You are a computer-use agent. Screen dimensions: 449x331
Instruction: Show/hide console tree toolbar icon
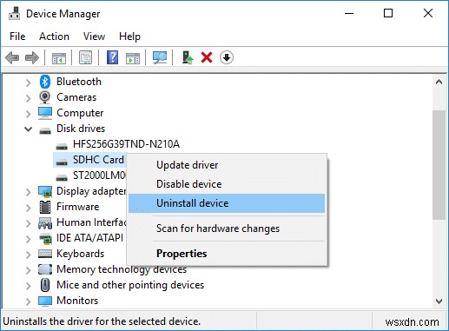[59, 57]
